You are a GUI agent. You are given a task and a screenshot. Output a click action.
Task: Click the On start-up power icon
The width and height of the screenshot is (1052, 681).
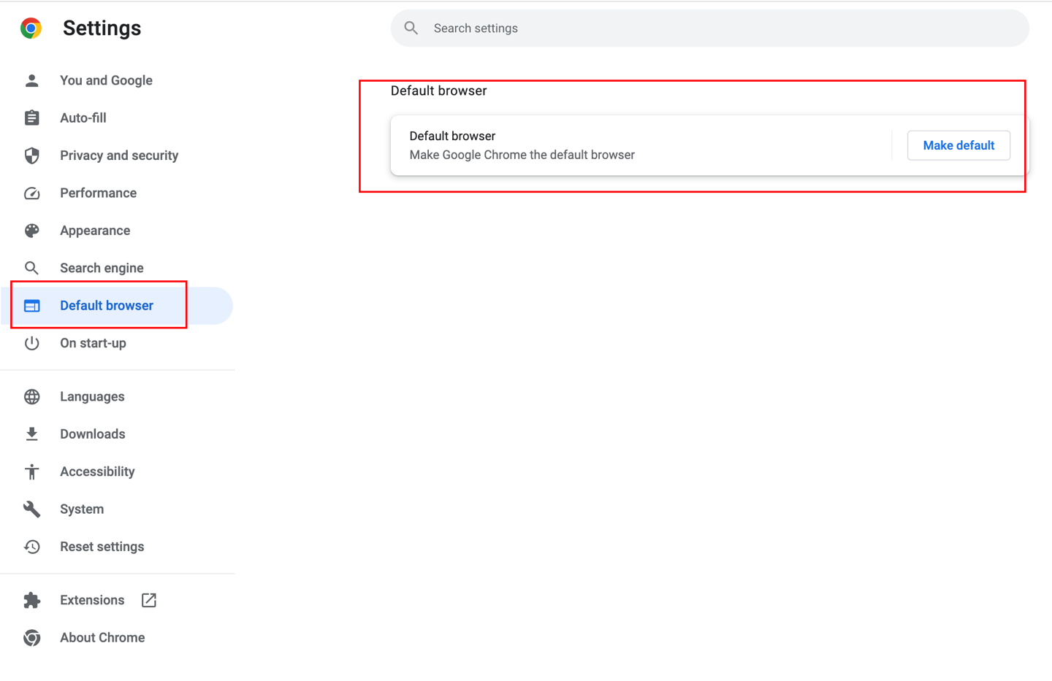31,343
